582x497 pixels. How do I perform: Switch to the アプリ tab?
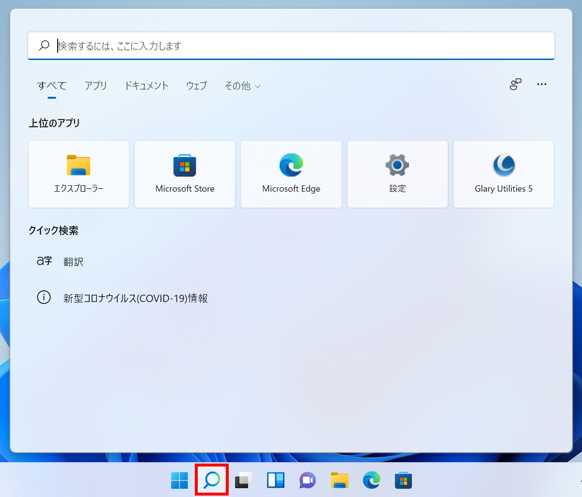(x=96, y=86)
